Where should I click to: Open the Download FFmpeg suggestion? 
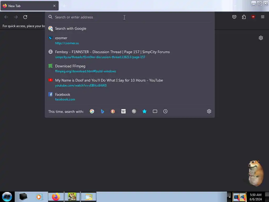[x=130, y=69]
